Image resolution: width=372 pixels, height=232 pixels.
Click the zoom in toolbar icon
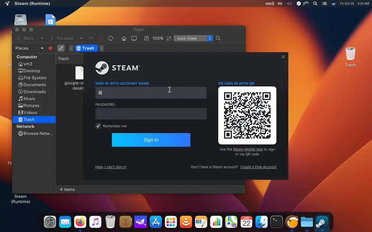169,38
